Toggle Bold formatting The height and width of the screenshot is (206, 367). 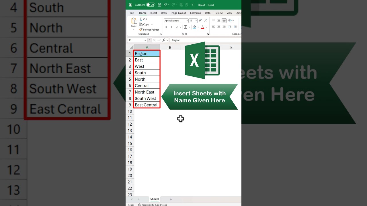tap(166, 27)
